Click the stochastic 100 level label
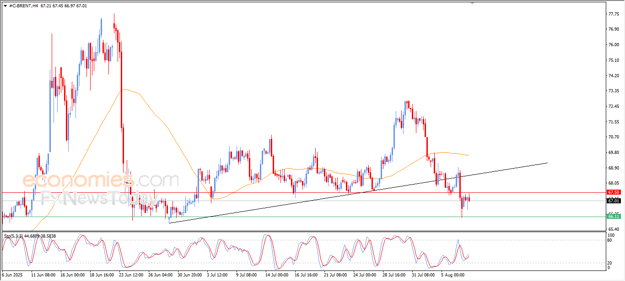The height and width of the screenshot is (281, 625). [611, 235]
